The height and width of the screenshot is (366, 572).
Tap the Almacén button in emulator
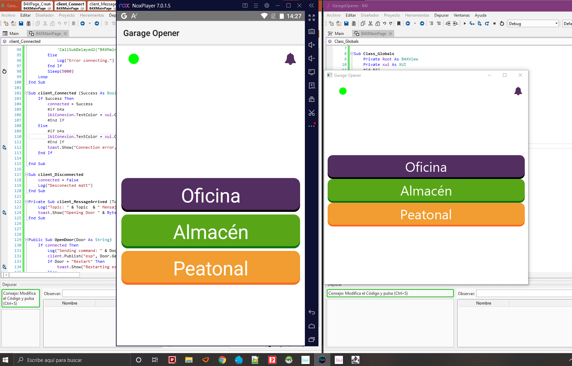click(211, 231)
